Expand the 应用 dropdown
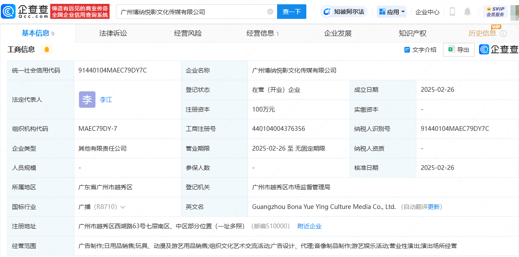 point(392,12)
